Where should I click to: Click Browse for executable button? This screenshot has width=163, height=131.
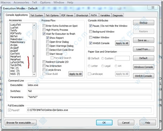(x=21, y=123)
